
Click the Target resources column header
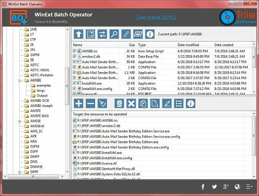click(x=159, y=114)
